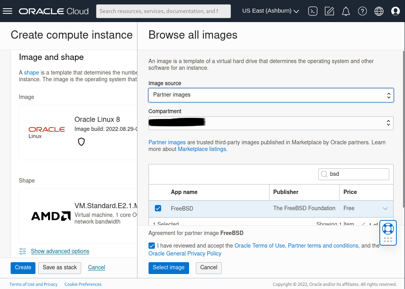
Task: Click The FreeBSD Foundation publisher cell
Action: pos(304,208)
